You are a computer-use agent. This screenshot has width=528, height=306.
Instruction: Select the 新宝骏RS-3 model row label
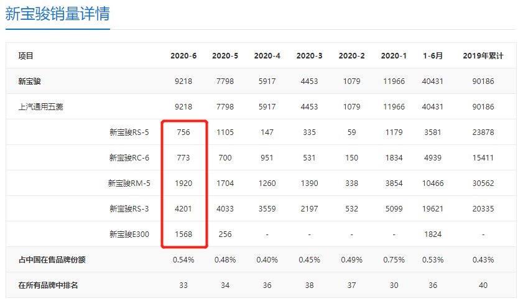(129, 208)
